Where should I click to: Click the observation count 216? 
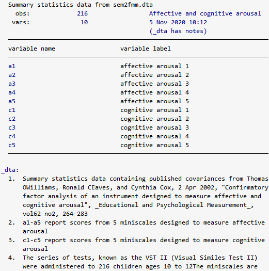(82, 13)
